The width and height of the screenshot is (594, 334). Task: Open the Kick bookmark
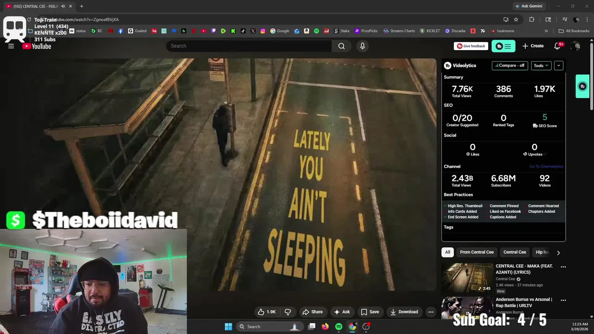[233, 31]
